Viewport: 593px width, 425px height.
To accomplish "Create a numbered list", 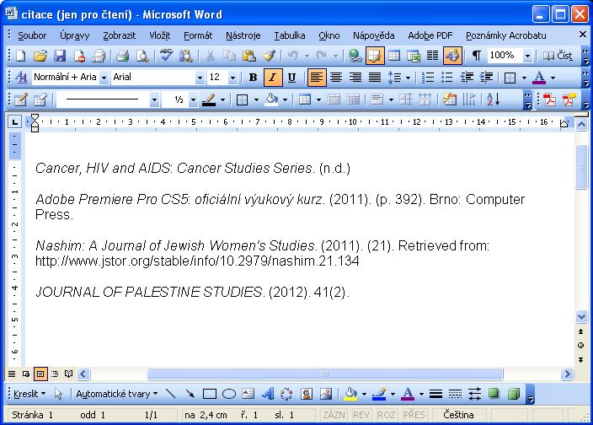I will (x=428, y=78).
